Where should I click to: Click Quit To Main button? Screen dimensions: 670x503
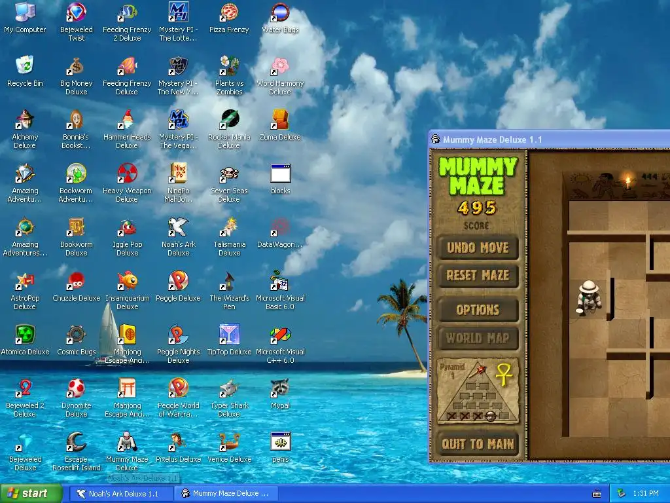(478, 444)
